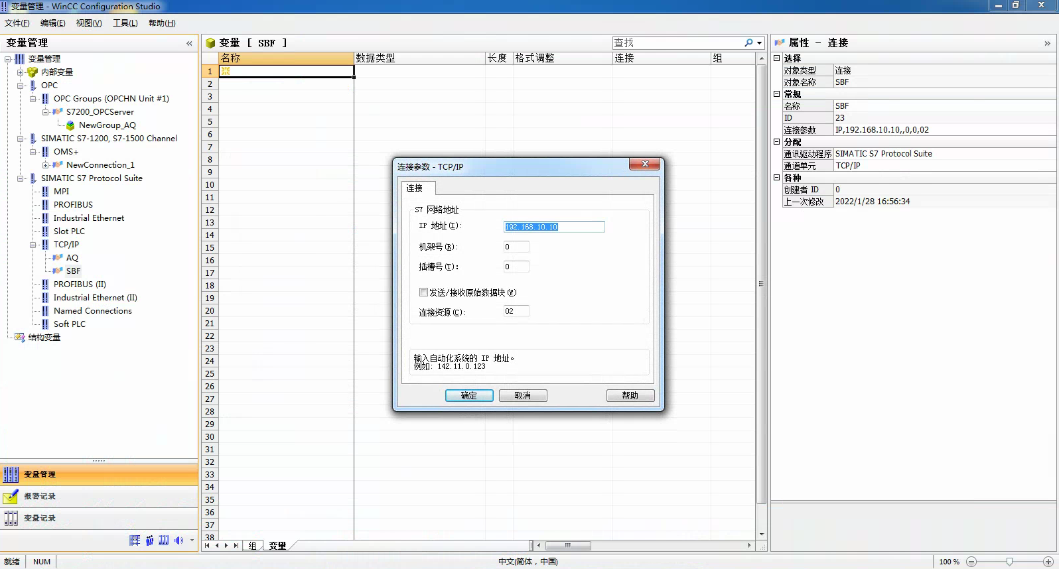Screen dimensions: 1059x569
Task: Click the 查找 search field
Action: [x=677, y=42]
